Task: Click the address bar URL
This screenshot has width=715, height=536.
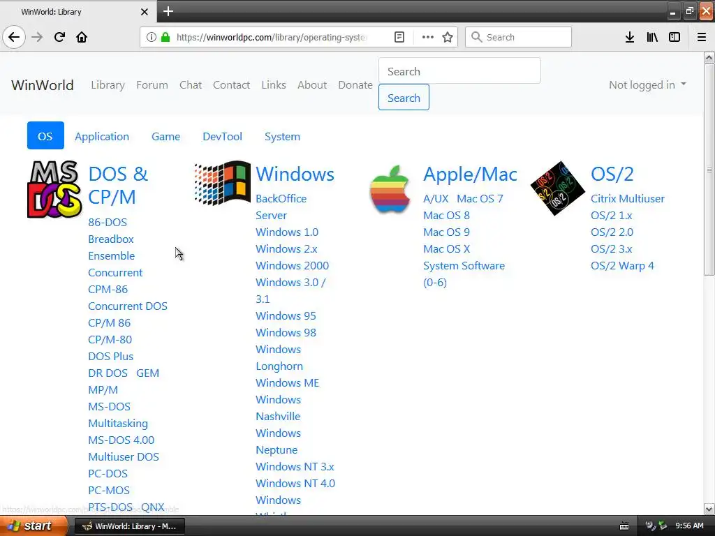Action: tap(272, 37)
